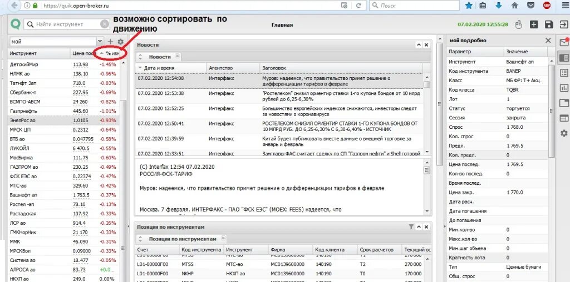Close the 'мой подробно' panel
This screenshot has width=570, height=282.
[x=548, y=41]
